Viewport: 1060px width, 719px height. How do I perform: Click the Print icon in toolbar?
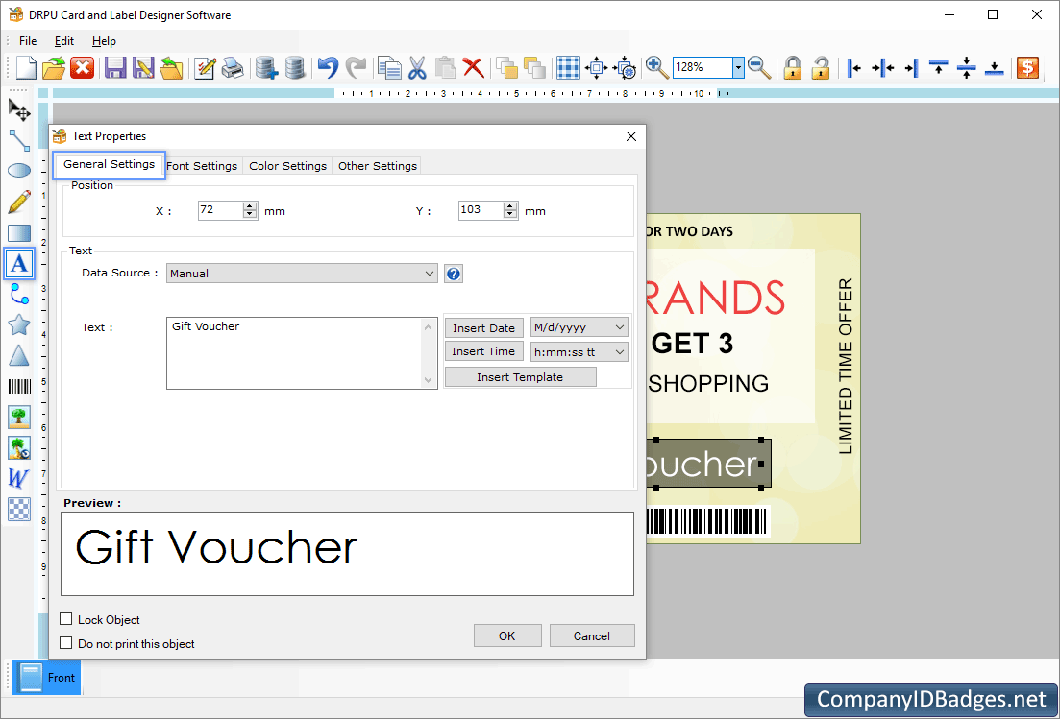coord(233,67)
